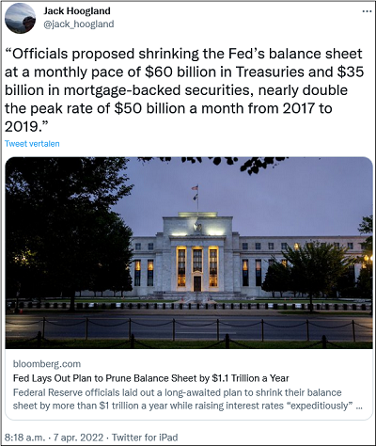
Task: Click the flag atop the Fed building
Action: (x=195, y=188)
